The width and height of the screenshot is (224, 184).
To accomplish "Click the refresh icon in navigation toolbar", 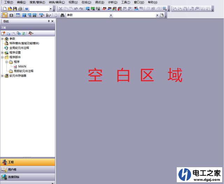I will pos(23,33).
